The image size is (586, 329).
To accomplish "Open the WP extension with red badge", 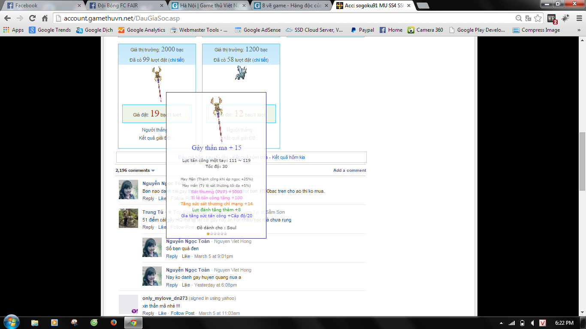I will click(552, 19).
